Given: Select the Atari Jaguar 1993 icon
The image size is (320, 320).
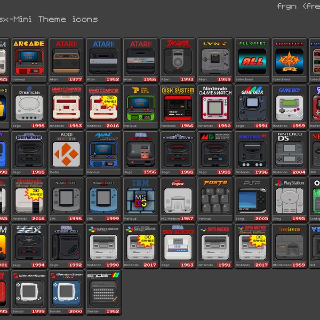Looking at the screenshot, I should point(178,60).
